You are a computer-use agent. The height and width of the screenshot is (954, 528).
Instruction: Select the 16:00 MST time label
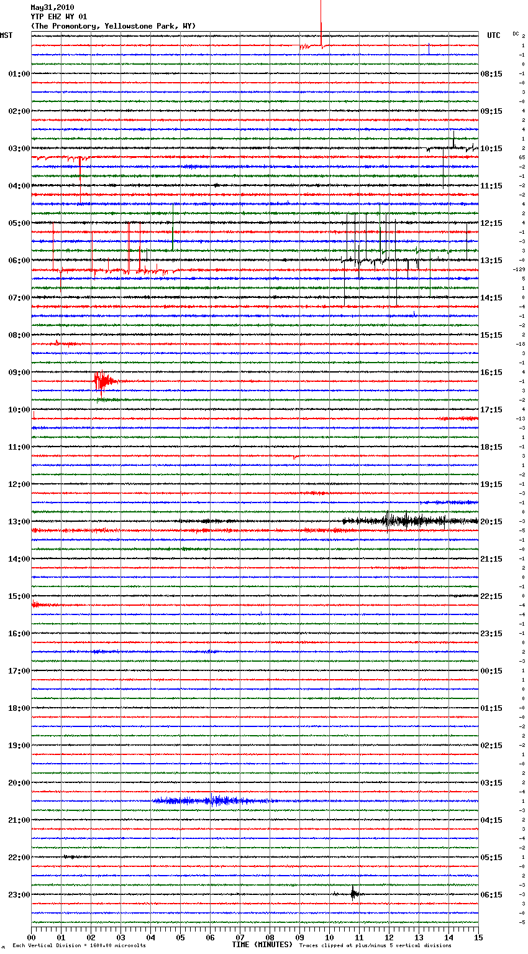[x=19, y=634]
